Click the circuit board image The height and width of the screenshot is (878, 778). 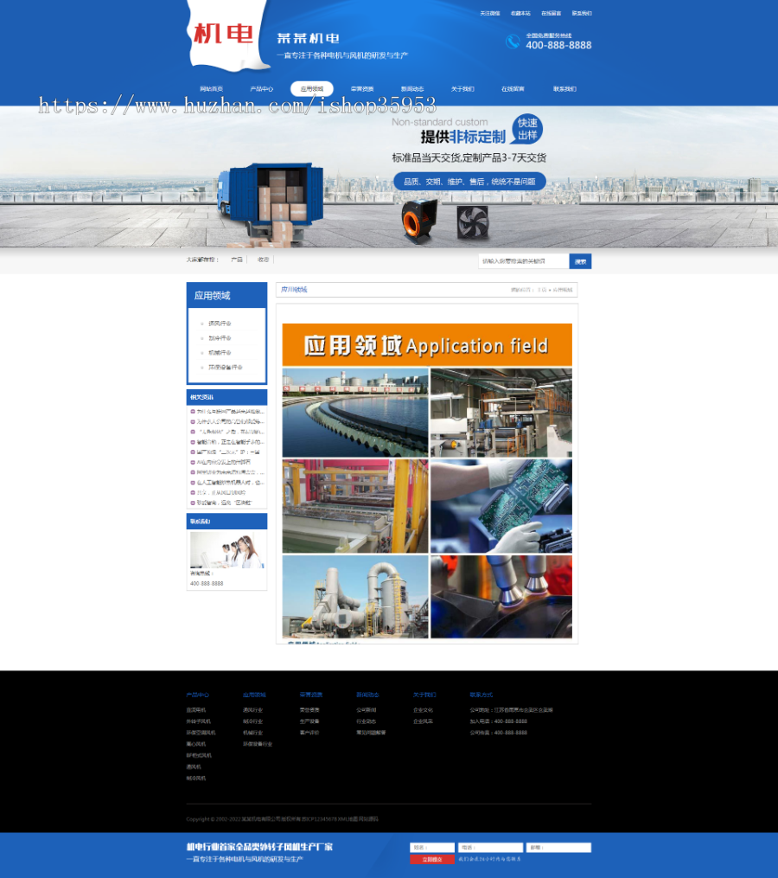pyautogui.click(x=501, y=506)
